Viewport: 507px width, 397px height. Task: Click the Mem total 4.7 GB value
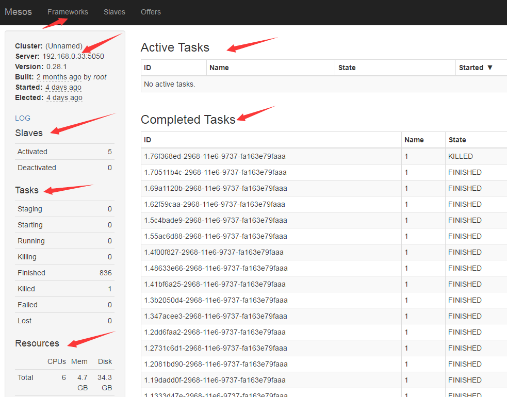83,383
